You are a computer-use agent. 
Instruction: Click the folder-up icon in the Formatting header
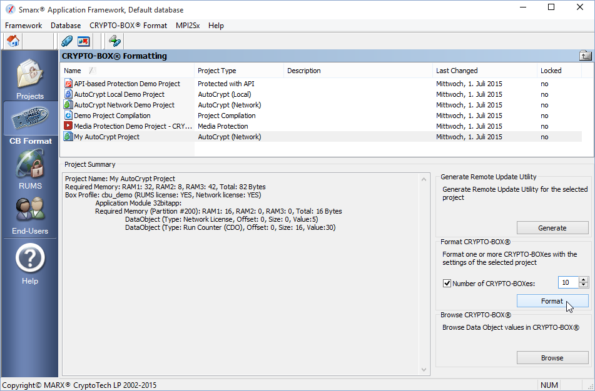coord(585,56)
